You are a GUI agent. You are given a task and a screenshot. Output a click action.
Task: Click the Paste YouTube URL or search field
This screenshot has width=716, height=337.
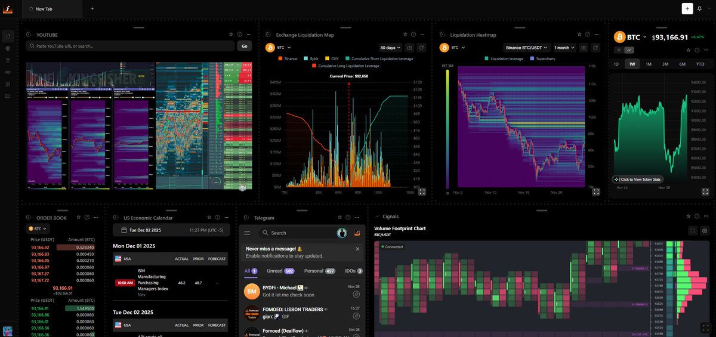coord(130,46)
